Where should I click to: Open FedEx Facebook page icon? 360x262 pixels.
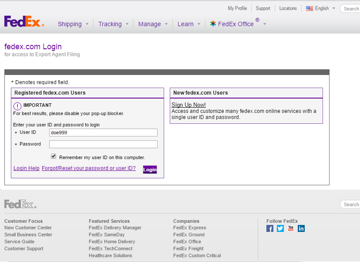coord(270,228)
